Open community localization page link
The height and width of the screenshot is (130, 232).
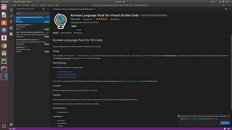(132, 81)
